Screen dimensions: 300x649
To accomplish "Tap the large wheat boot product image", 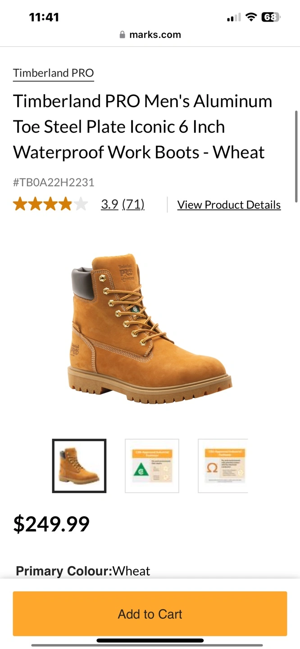I will 150,329.
